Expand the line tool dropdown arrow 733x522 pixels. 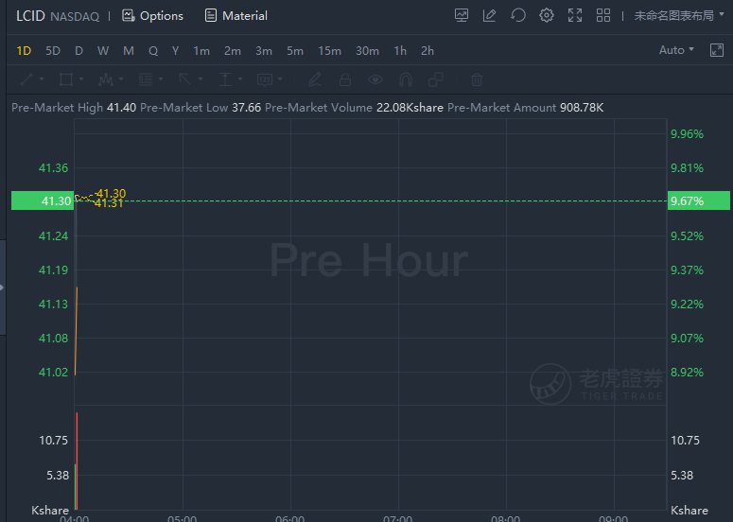[x=42, y=79]
